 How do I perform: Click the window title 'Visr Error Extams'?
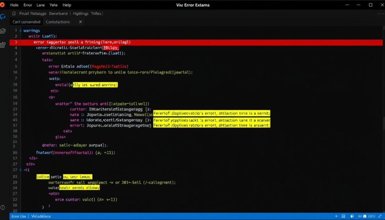(193, 5)
